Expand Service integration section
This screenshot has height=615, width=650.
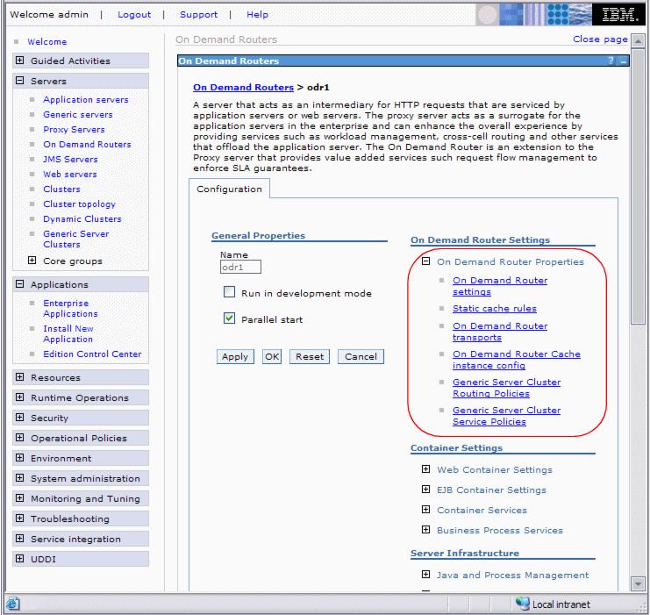pyautogui.click(x=19, y=539)
